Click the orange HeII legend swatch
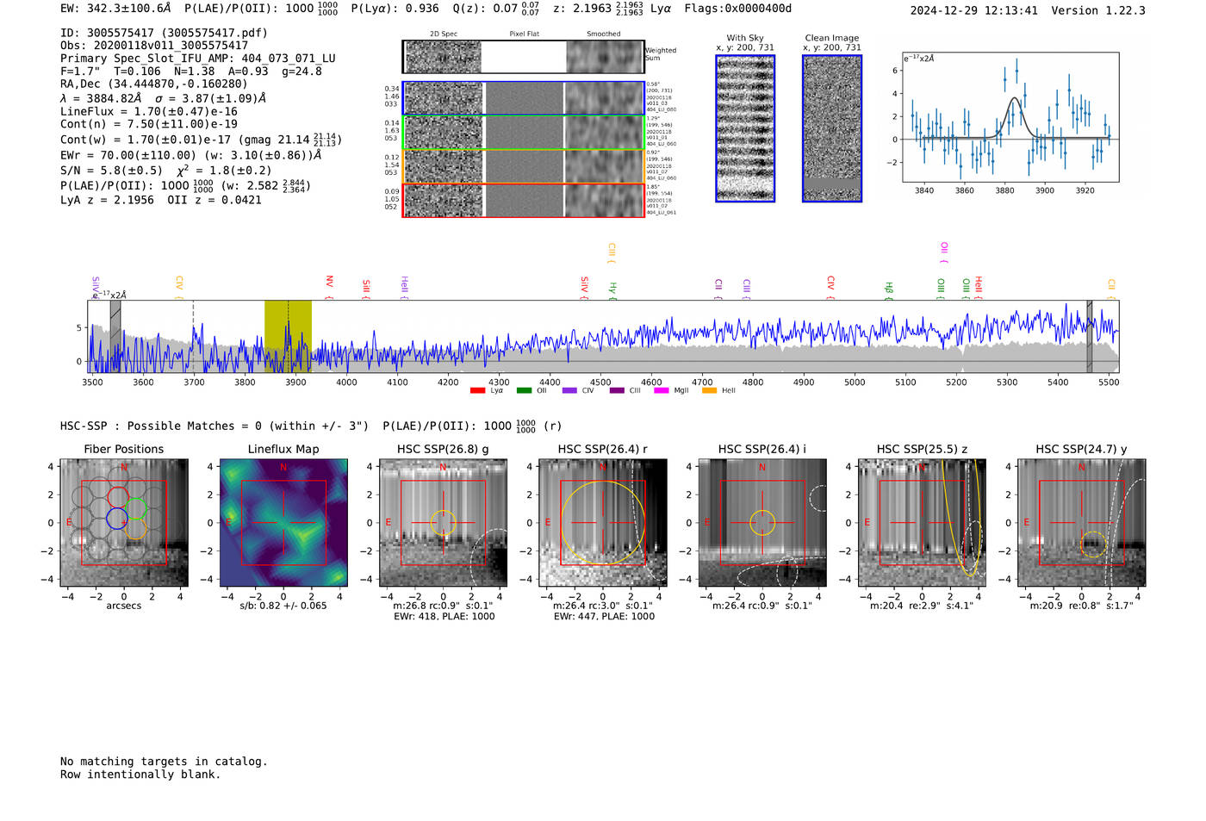Viewport: 1206px width, 821px height. pos(709,390)
